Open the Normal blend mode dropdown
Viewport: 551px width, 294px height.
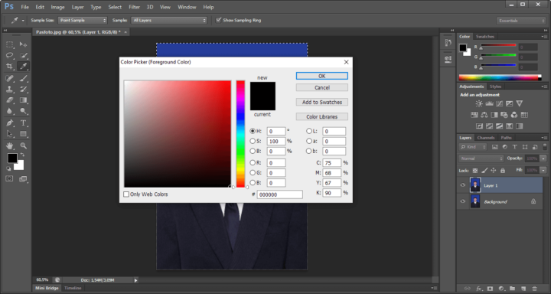pos(481,158)
